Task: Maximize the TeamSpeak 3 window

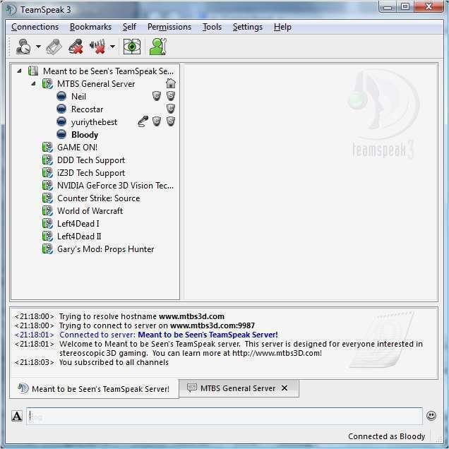Action: click(405, 6)
